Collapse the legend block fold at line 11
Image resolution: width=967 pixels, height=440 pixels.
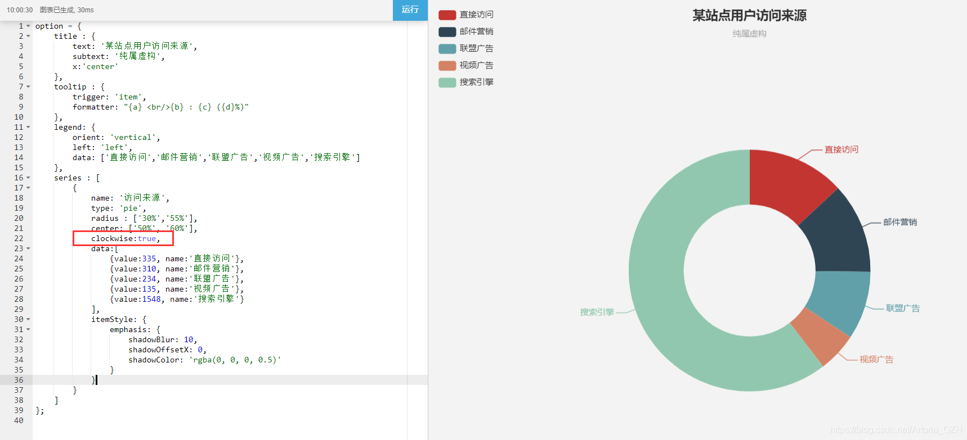28,127
